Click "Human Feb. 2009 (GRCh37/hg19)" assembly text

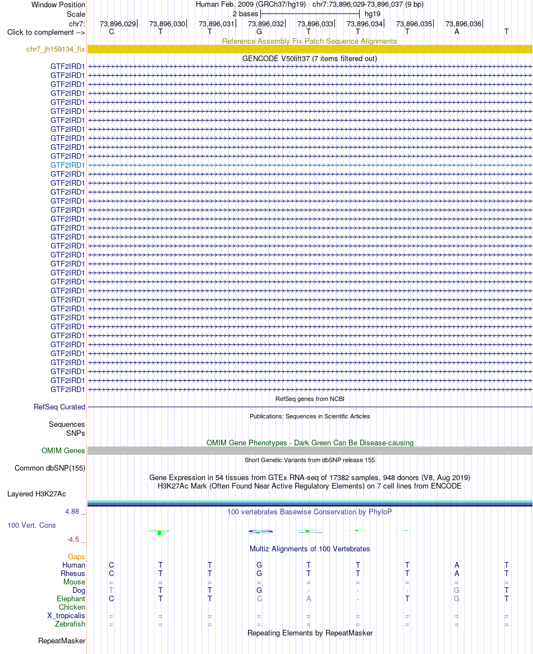251,4
